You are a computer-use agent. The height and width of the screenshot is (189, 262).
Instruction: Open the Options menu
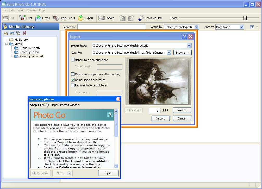(31, 10)
